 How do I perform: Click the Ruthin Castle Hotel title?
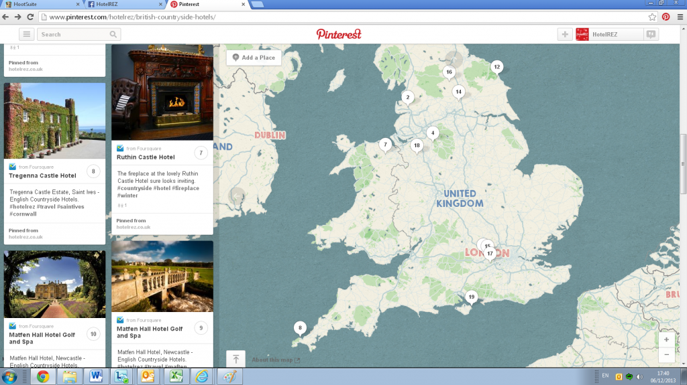coord(146,157)
